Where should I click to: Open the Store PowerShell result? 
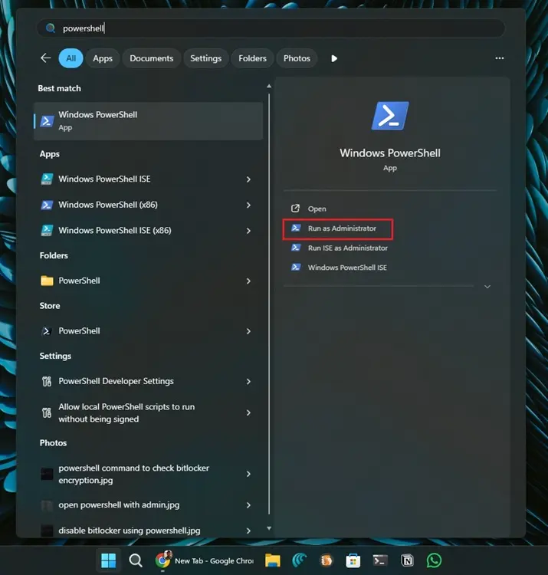(x=148, y=331)
